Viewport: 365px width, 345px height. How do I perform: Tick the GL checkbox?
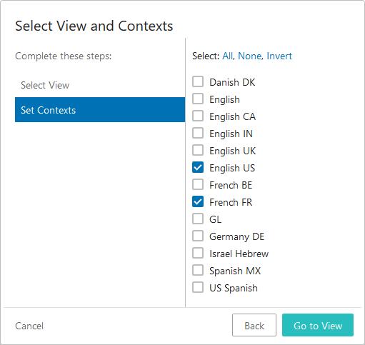click(198, 219)
